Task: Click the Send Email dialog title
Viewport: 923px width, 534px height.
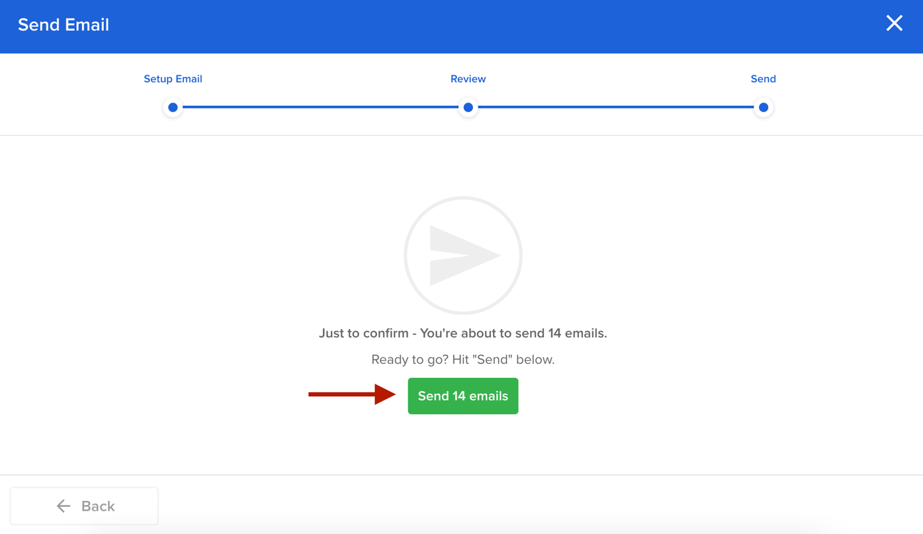Action: (x=63, y=24)
